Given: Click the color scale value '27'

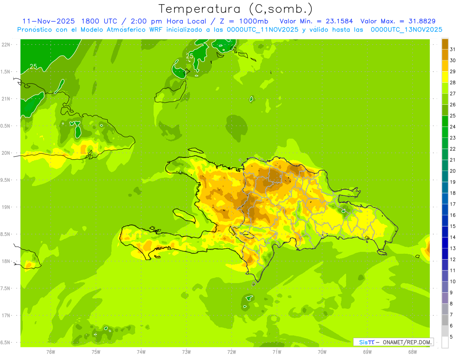Looking at the screenshot, I should [453, 94].
